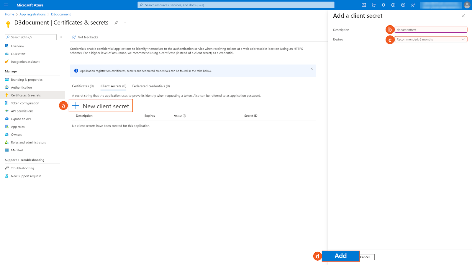This screenshot has width=472, height=265.
Task: Collapse the left navigation menu
Action: 61,37
